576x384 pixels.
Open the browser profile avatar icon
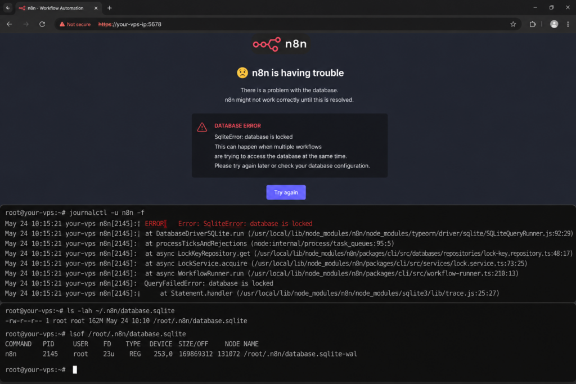554,24
